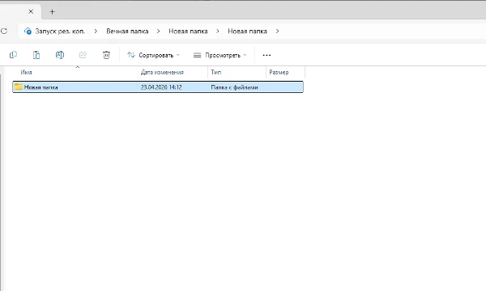This screenshot has height=291, width=486.
Task: Rename the selected folder
Action: click(x=59, y=55)
